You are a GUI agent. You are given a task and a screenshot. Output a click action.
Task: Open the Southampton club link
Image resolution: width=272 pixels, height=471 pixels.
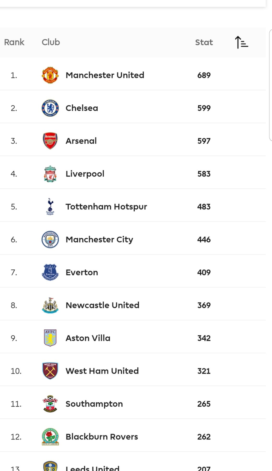tap(94, 404)
